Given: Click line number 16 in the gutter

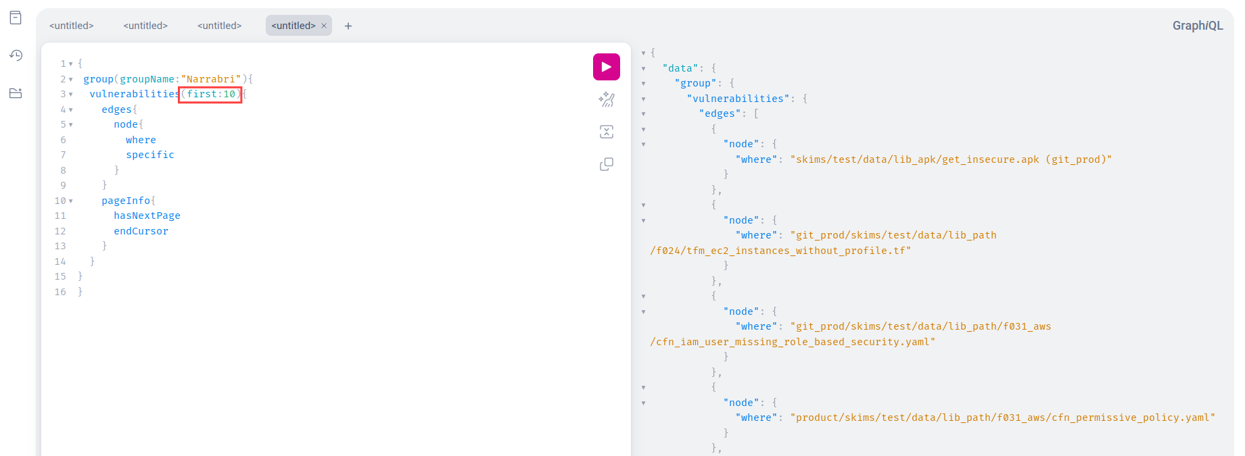Looking at the screenshot, I should point(60,292).
